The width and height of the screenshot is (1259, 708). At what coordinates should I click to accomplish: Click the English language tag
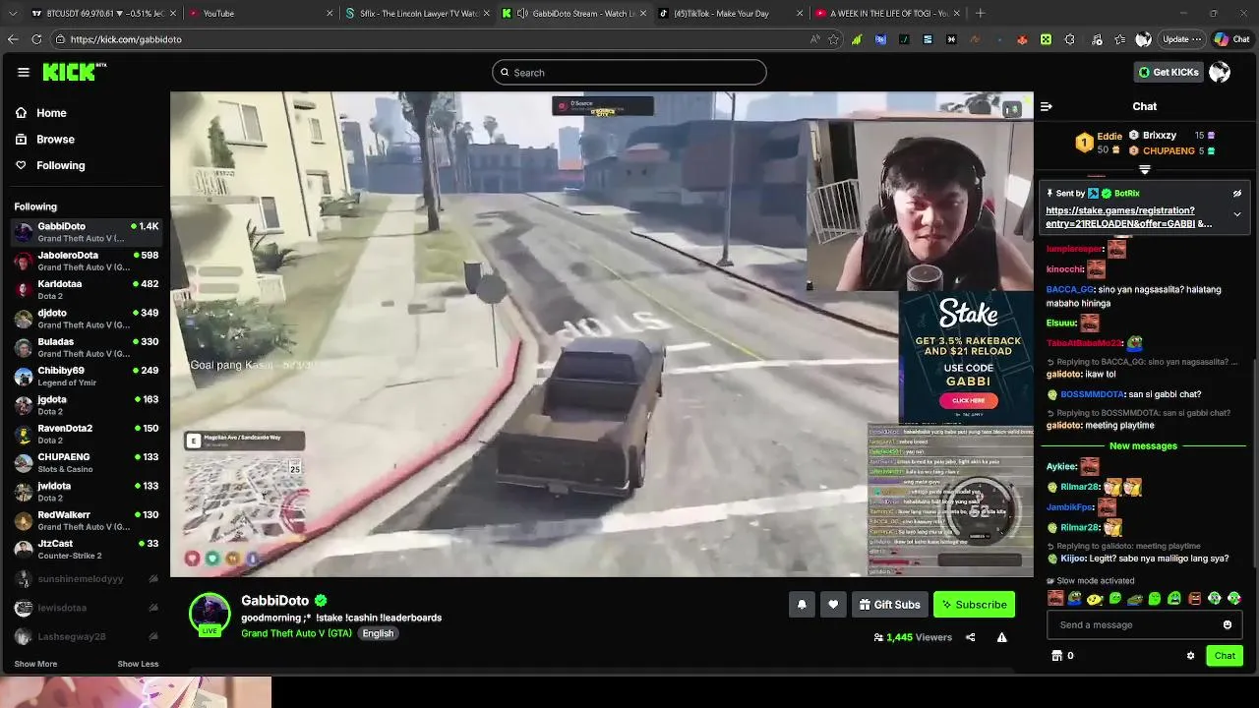pos(378,633)
